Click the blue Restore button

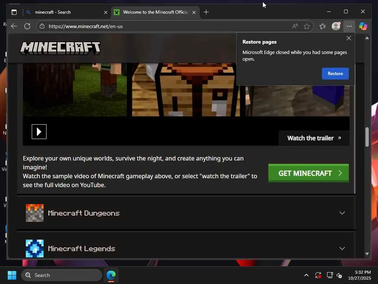pyautogui.click(x=335, y=74)
